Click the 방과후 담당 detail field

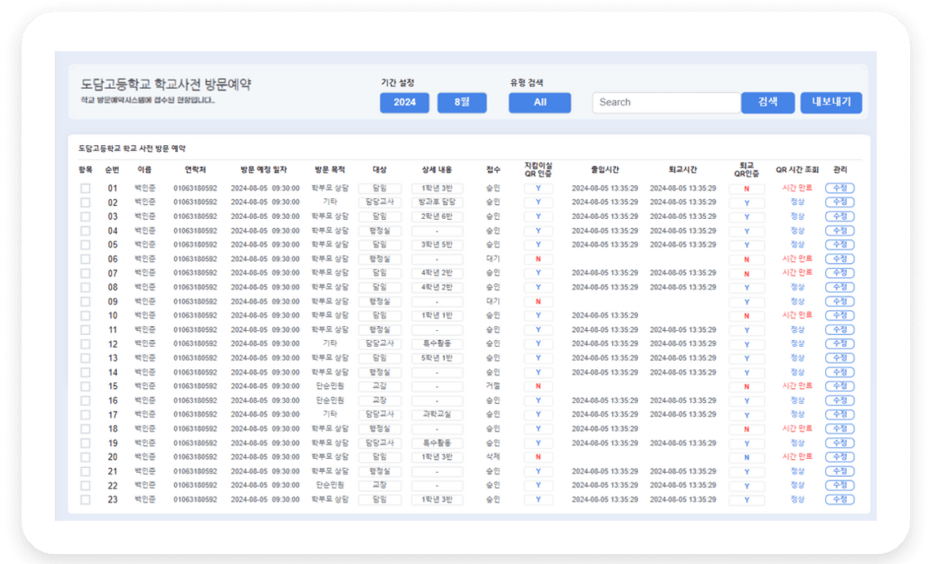[437, 202]
